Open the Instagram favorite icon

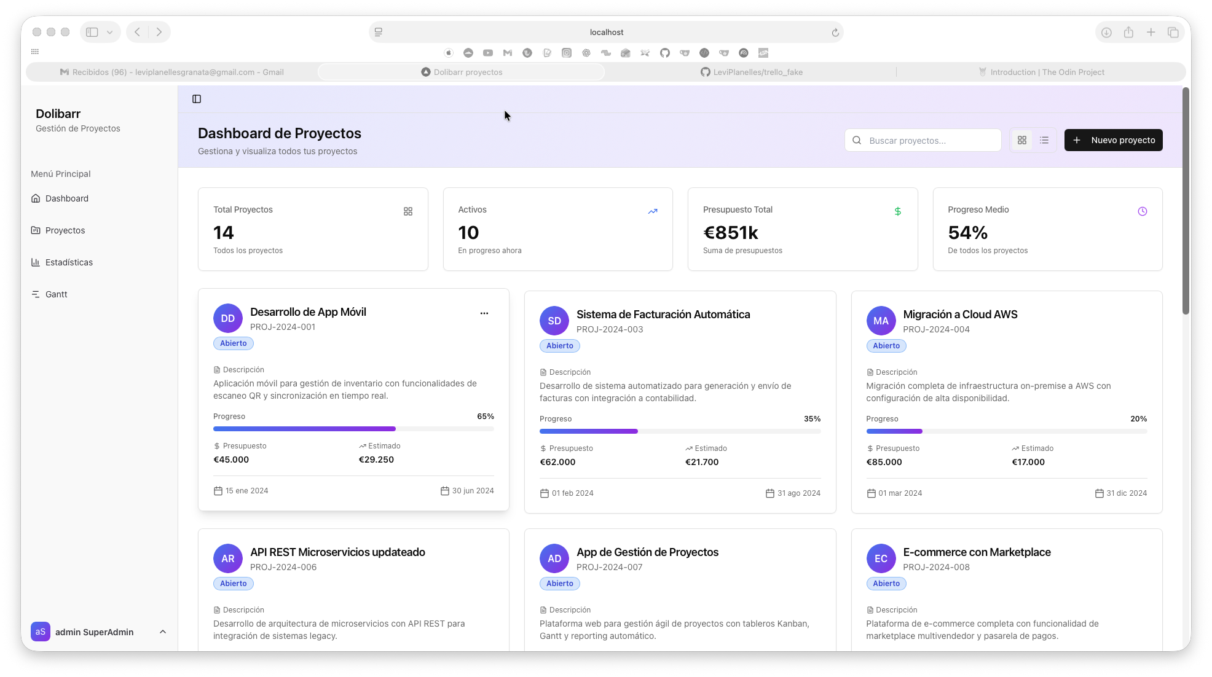[x=567, y=53]
